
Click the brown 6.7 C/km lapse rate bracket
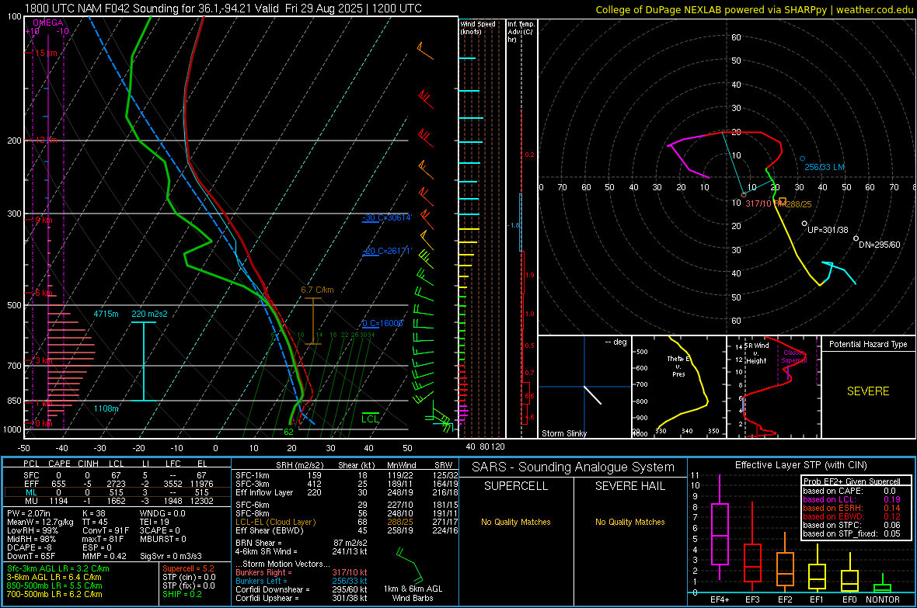313,321
